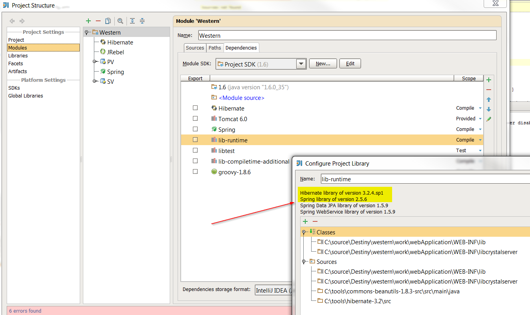Remove selected module with the minus icon
This screenshot has width=530, height=315.
click(x=98, y=21)
